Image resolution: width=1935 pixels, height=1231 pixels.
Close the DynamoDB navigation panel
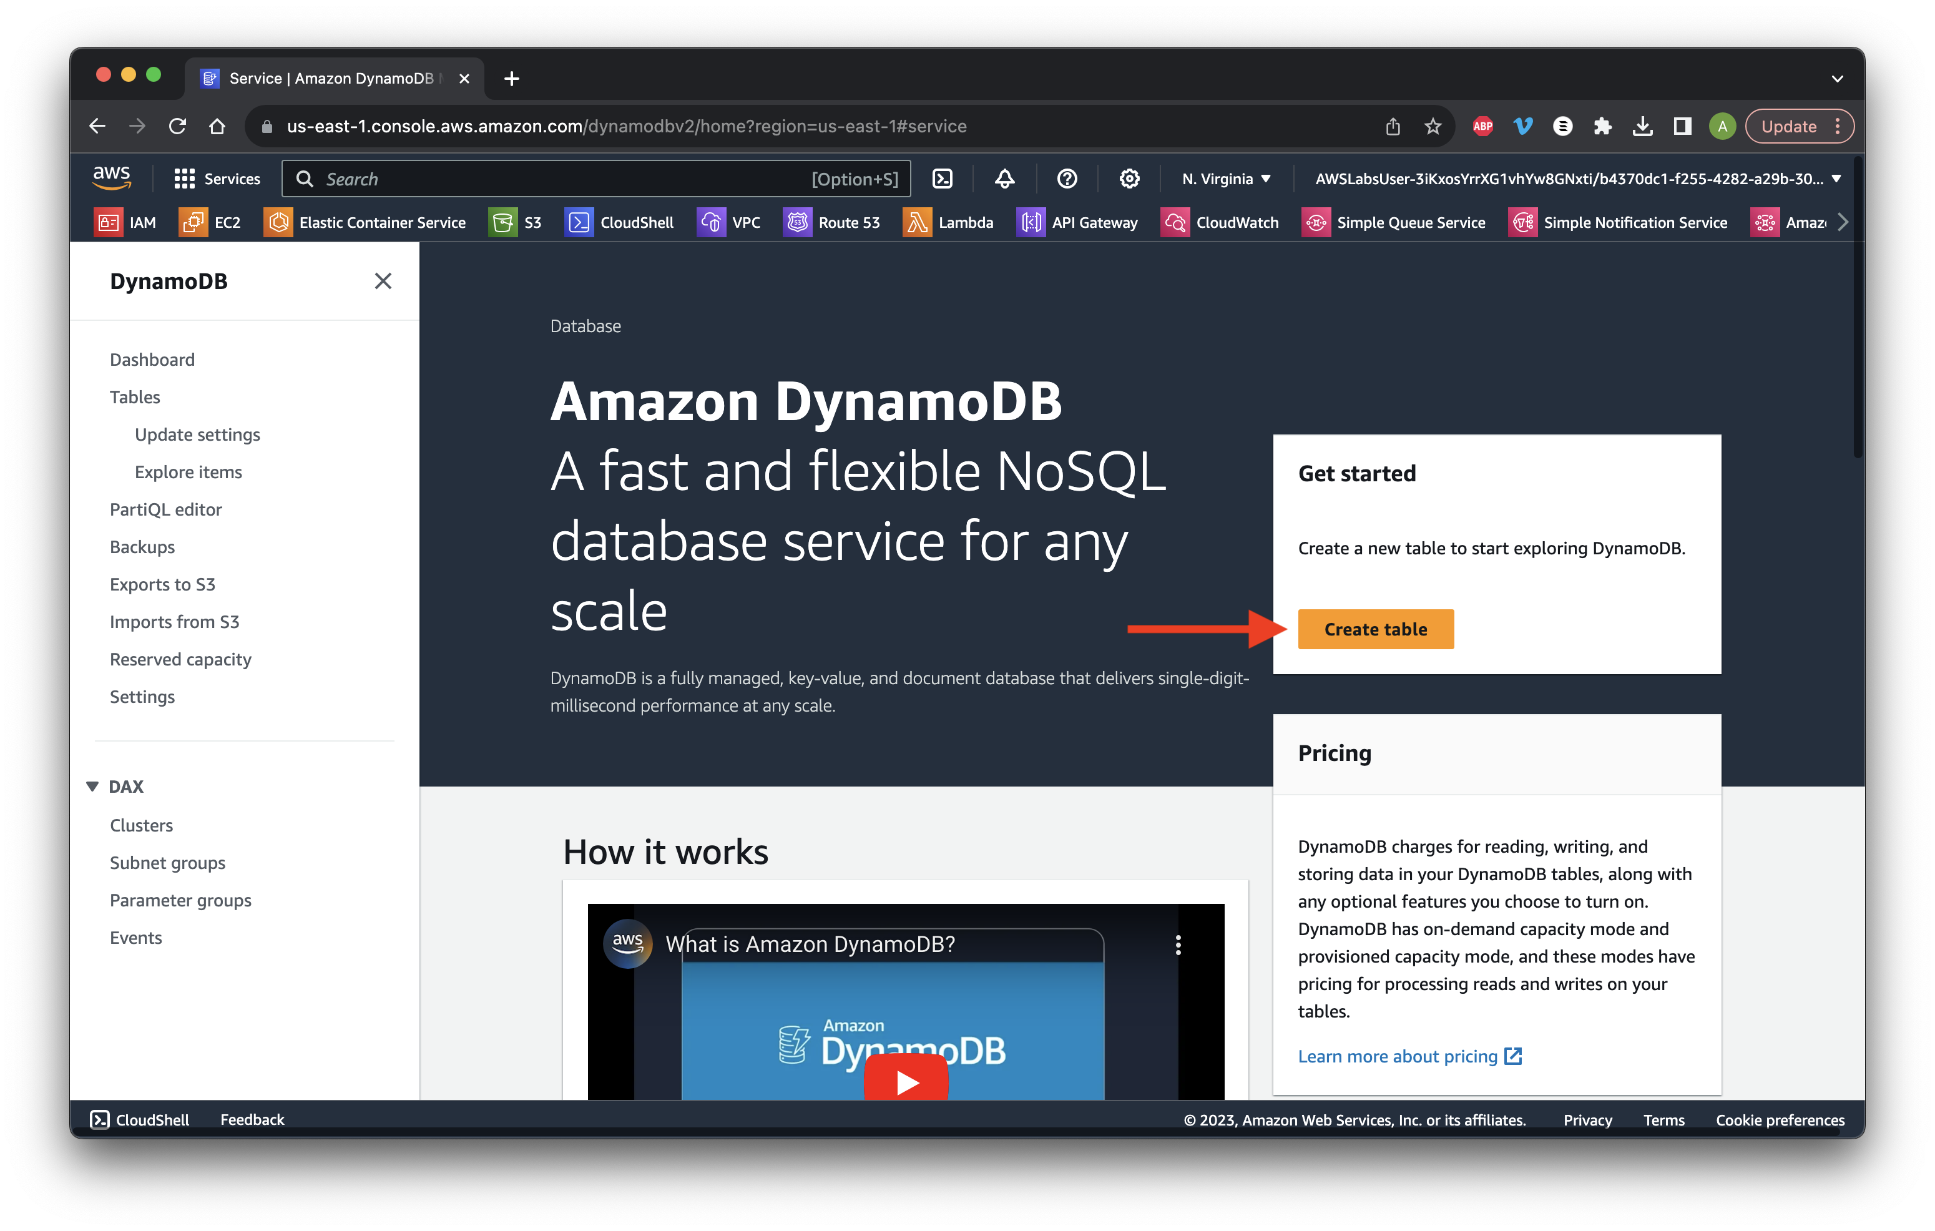tap(383, 280)
